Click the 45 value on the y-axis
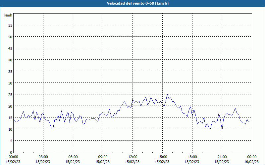Image resolution: width=265 pixels, height=165 pixels. pyautogui.click(x=10, y=48)
